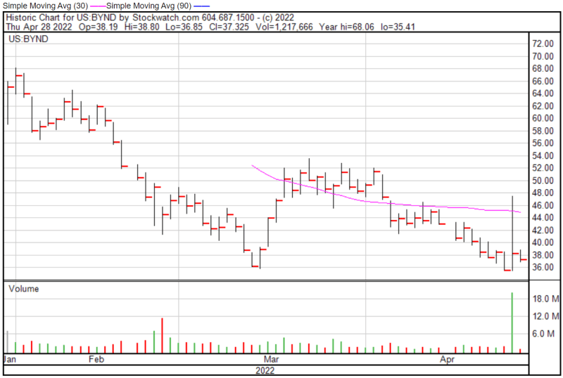Click the 36.00 price axis label

pyautogui.click(x=543, y=267)
